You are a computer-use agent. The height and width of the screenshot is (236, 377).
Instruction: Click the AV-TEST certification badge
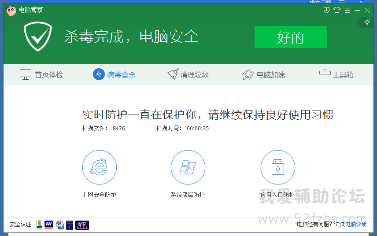click(60, 225)
